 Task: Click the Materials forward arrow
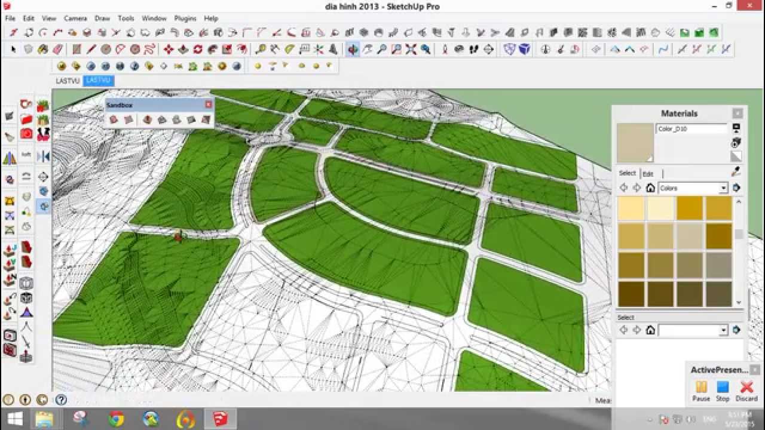point(637,188)
